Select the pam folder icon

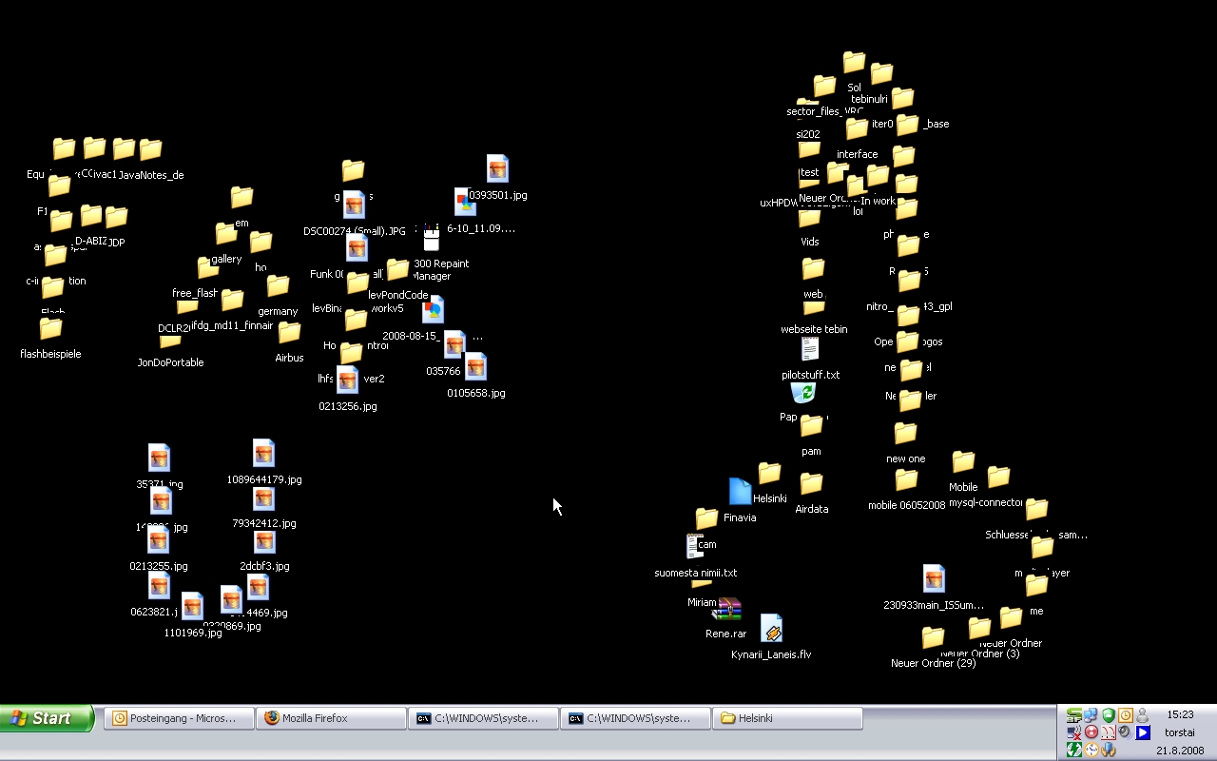(x=811, y=426)
